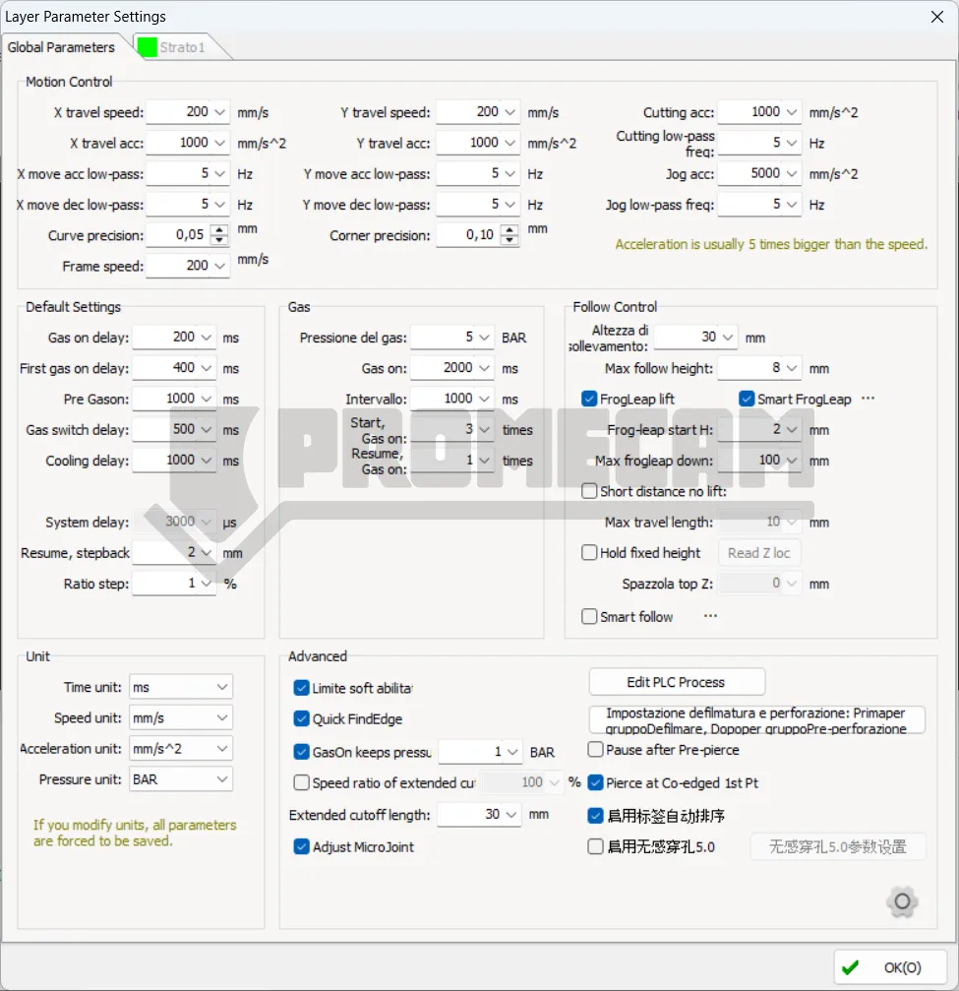Enable Short distance no lift option

[x=590, y=491]
